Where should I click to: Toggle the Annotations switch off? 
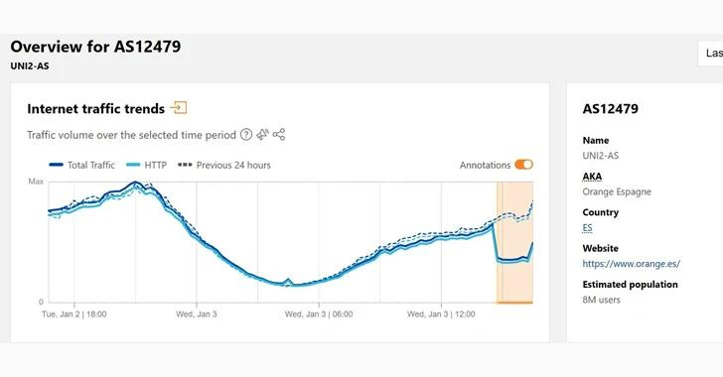(523, 165)
